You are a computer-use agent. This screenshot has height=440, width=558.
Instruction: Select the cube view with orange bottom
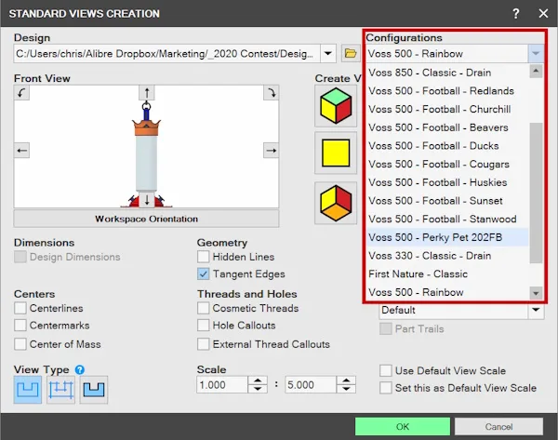pyautogui.click(x=336, y=203)
